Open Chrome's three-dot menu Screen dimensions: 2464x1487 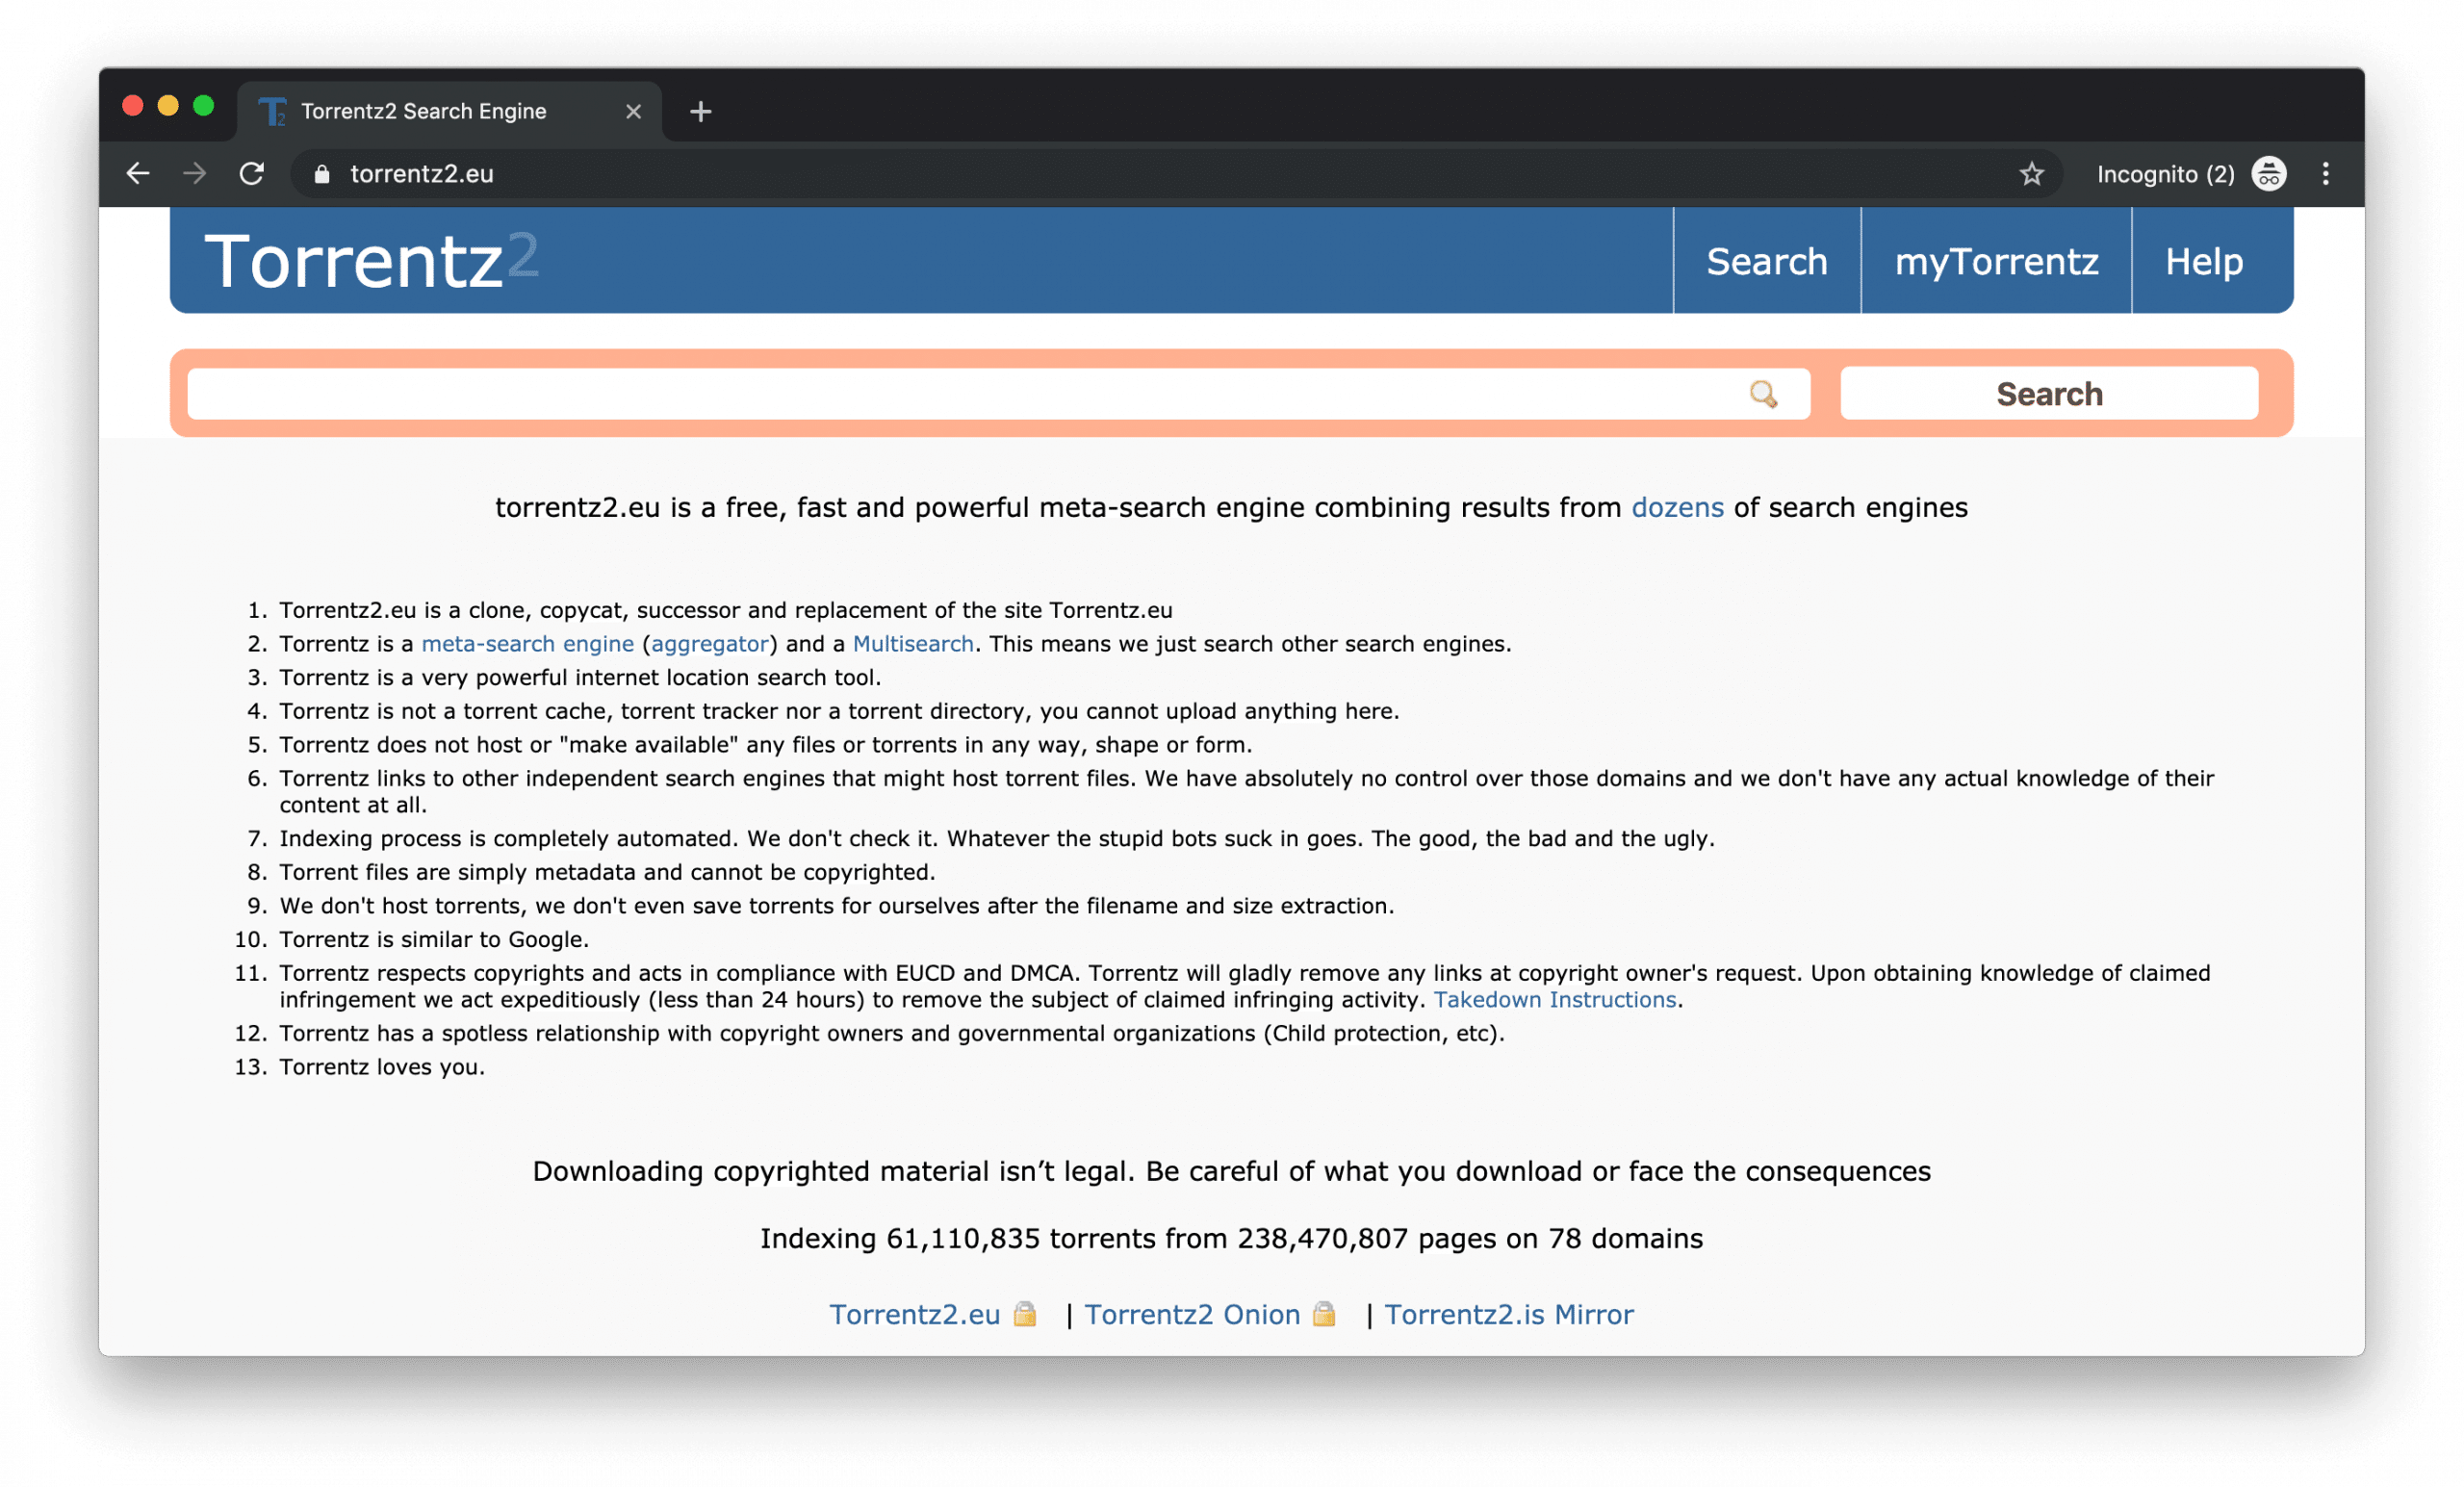click(x=2326, y=174)
